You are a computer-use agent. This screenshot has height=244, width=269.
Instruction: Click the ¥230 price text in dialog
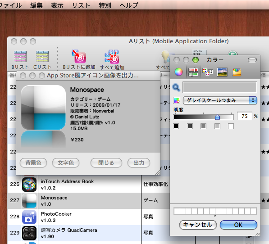(77, 140)
